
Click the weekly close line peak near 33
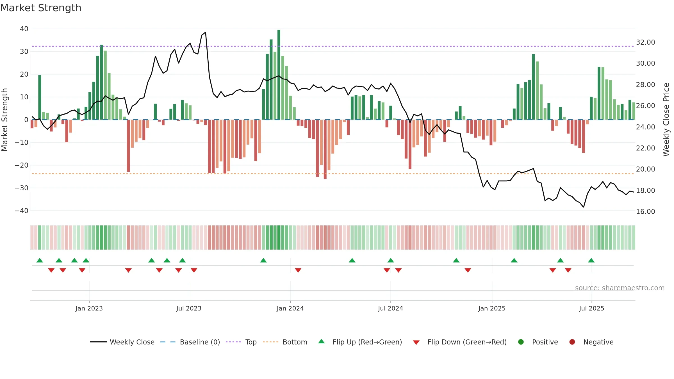click(205, 32)
